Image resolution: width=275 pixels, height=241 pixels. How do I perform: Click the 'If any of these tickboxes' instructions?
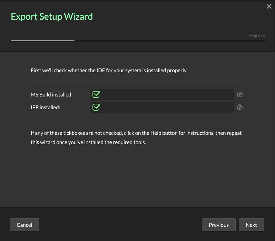(136, 138)
